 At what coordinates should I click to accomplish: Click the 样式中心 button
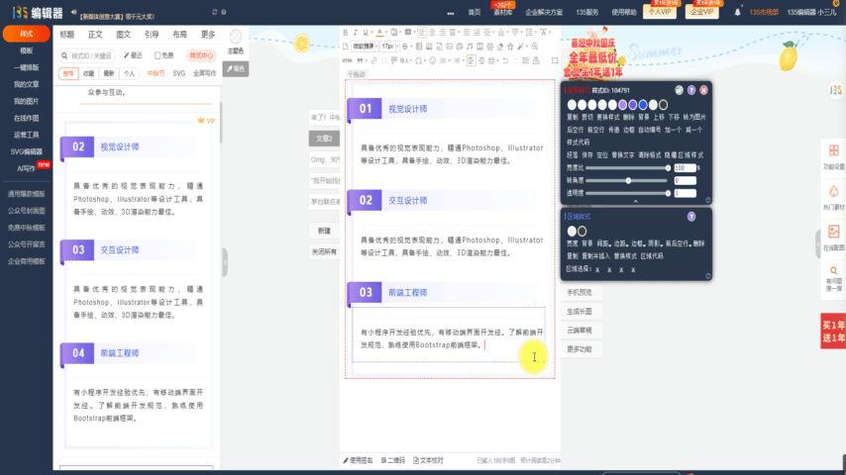click(201, 55)
